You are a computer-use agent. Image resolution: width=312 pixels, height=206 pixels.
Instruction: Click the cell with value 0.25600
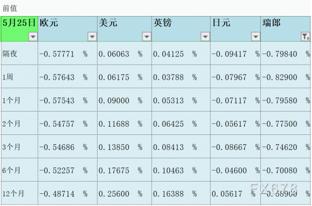pos(124,193)
